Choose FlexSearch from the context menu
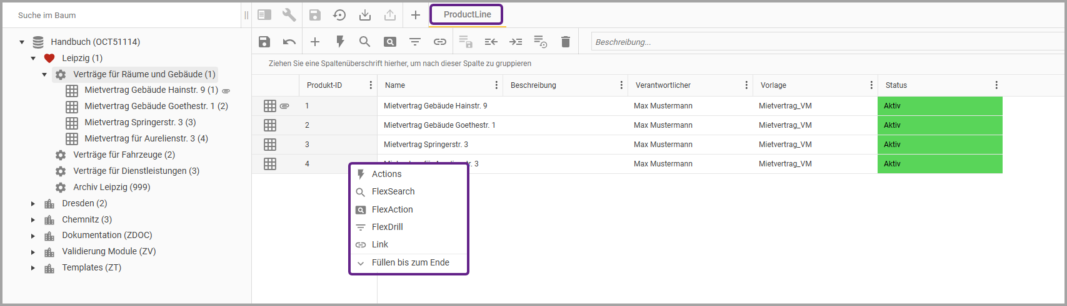 tap(393, 191)
